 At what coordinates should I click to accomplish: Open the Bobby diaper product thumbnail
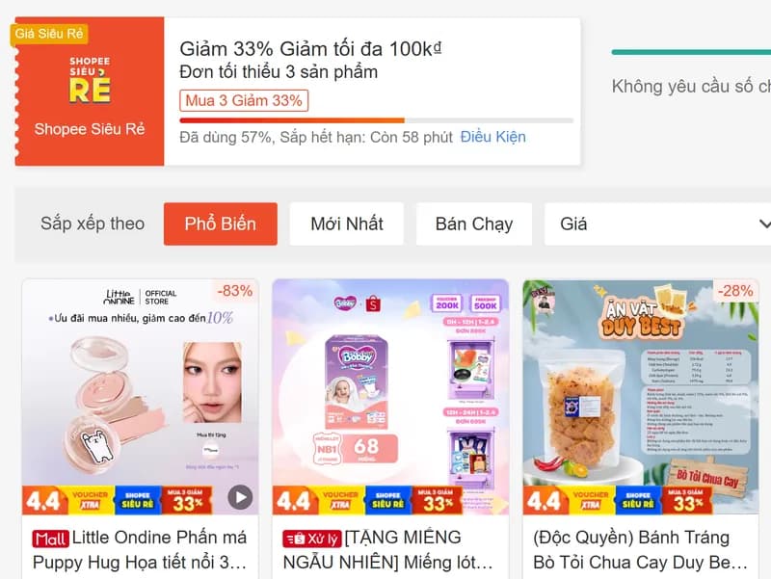[x=390, y=397]
